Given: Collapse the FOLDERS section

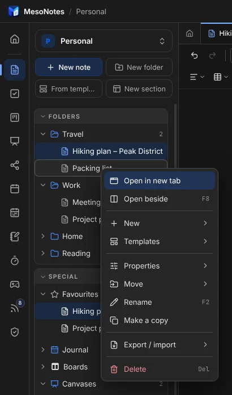Looking at the screenshot, I should coord(43,116).
